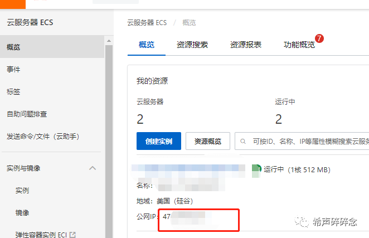Viewport: 369px width, 238px height.
Task: Open 镜像 under 实例与镜像
Action: pyautogui.click(x=22, y=212)
